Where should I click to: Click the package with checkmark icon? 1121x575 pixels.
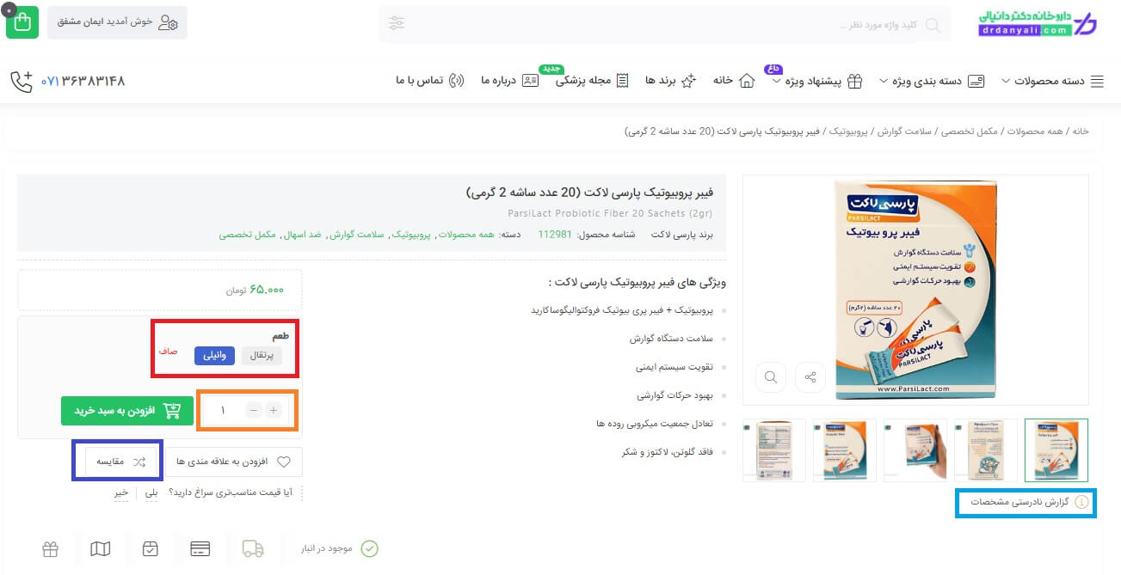[151, 548]
